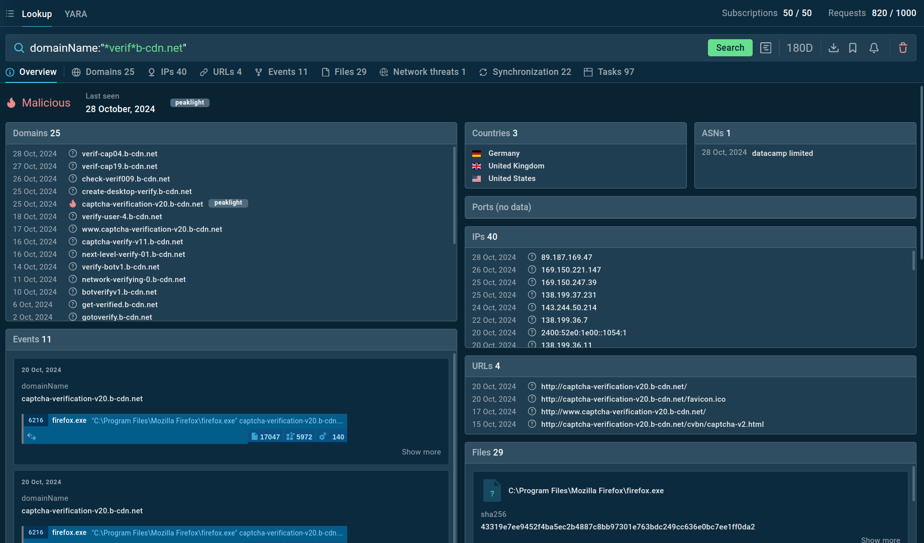924x543 pixels.
Task: Click the flame icon next to captcha-verification-v20.b-cdn.net
Action: (72, 204)
